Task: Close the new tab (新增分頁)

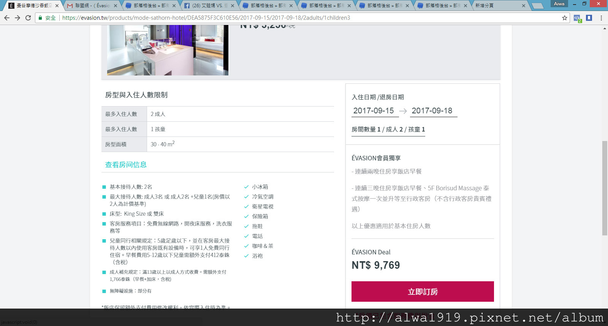Action: 524,6
